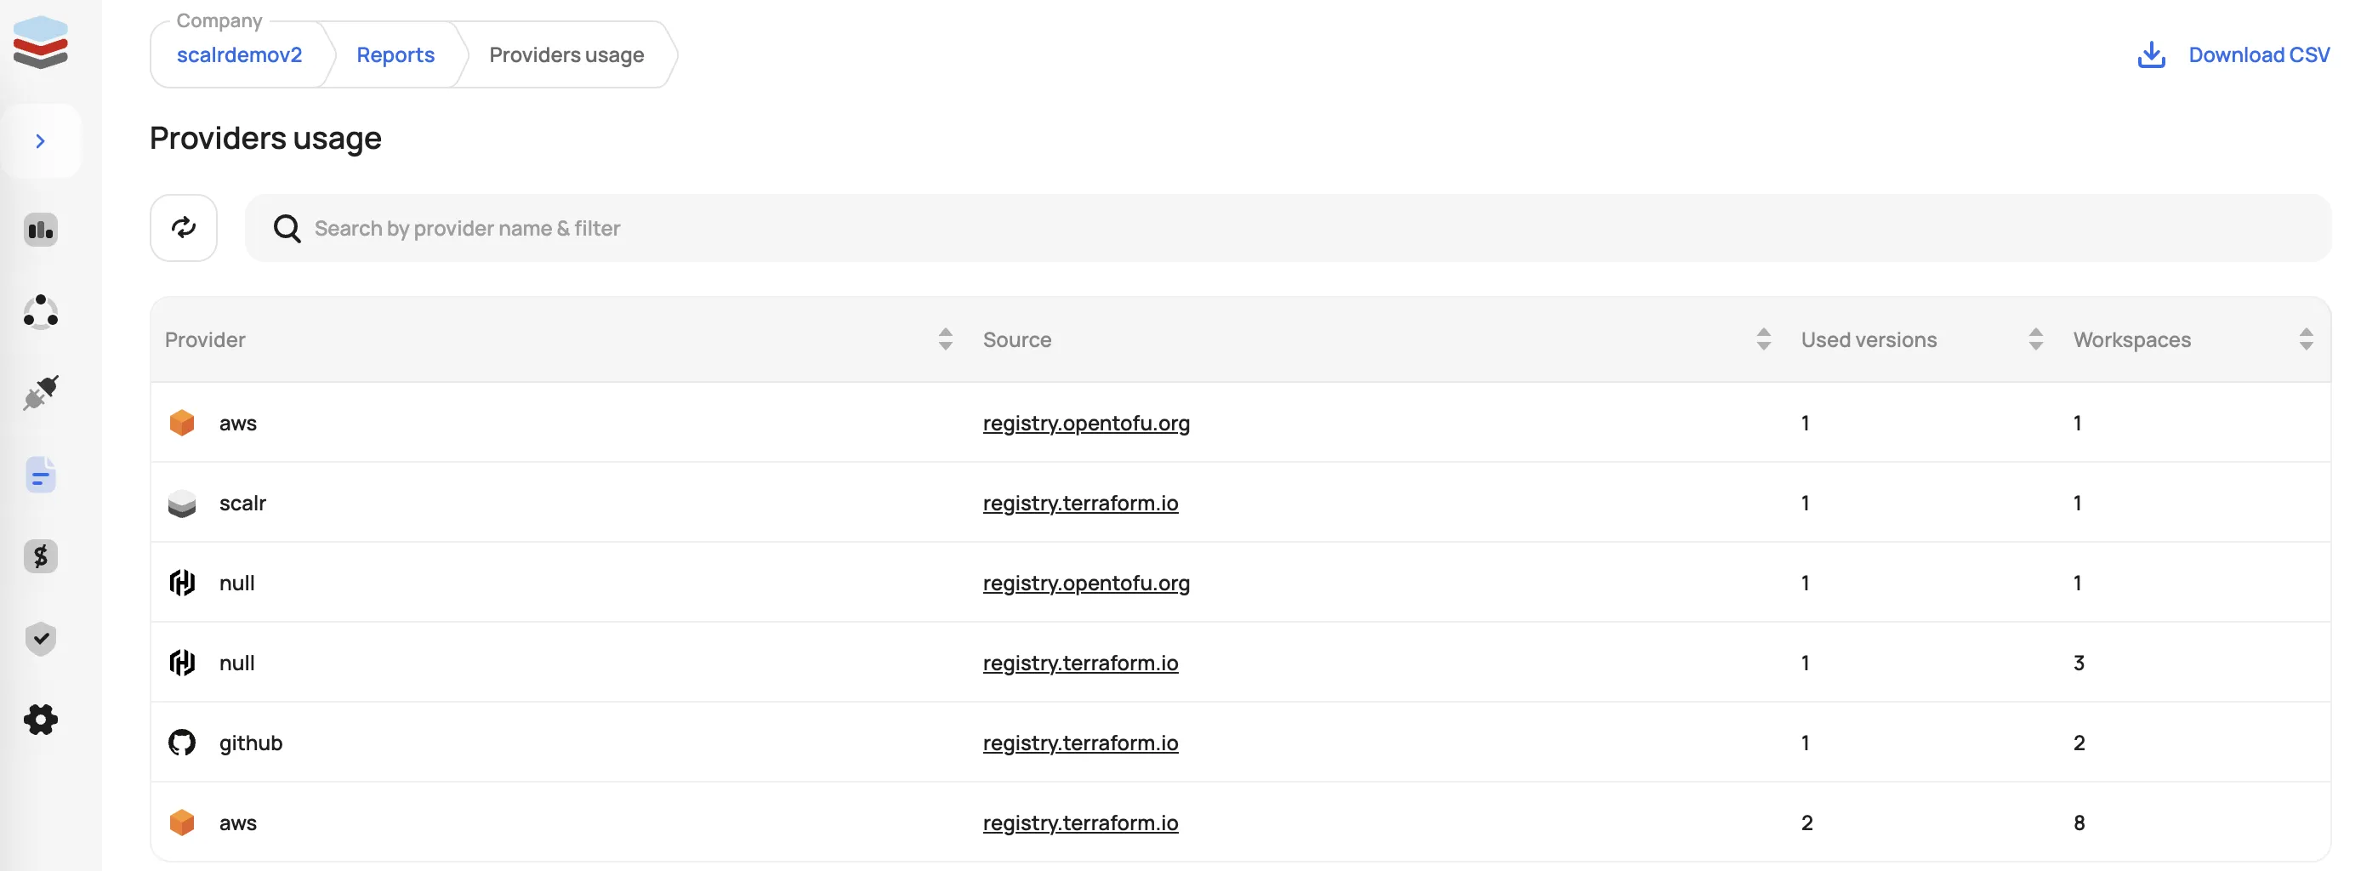Image resolution: width=2361 pixels, height=871 pixels.
Task: Select aws name in opentofu row
Action: (x=237, y=424)
